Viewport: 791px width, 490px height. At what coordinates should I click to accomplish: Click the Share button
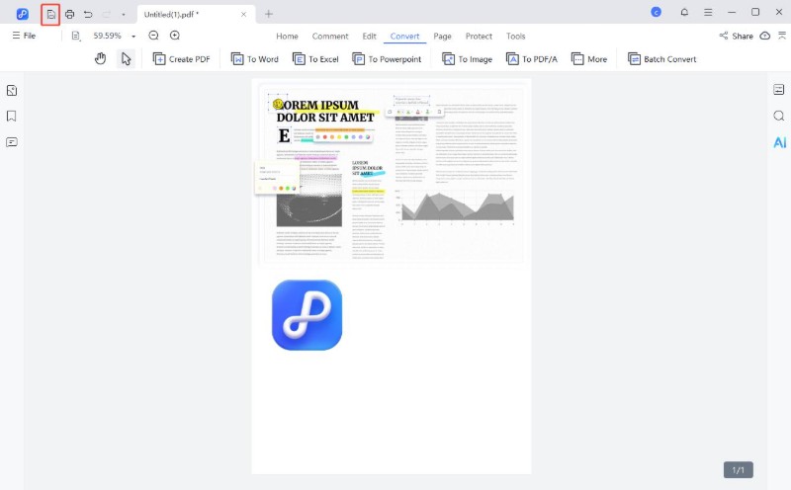[736, 36]
